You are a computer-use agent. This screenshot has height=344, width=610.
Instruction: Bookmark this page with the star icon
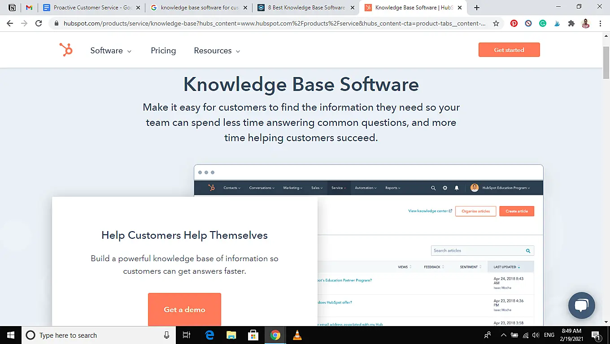point(496,23)
